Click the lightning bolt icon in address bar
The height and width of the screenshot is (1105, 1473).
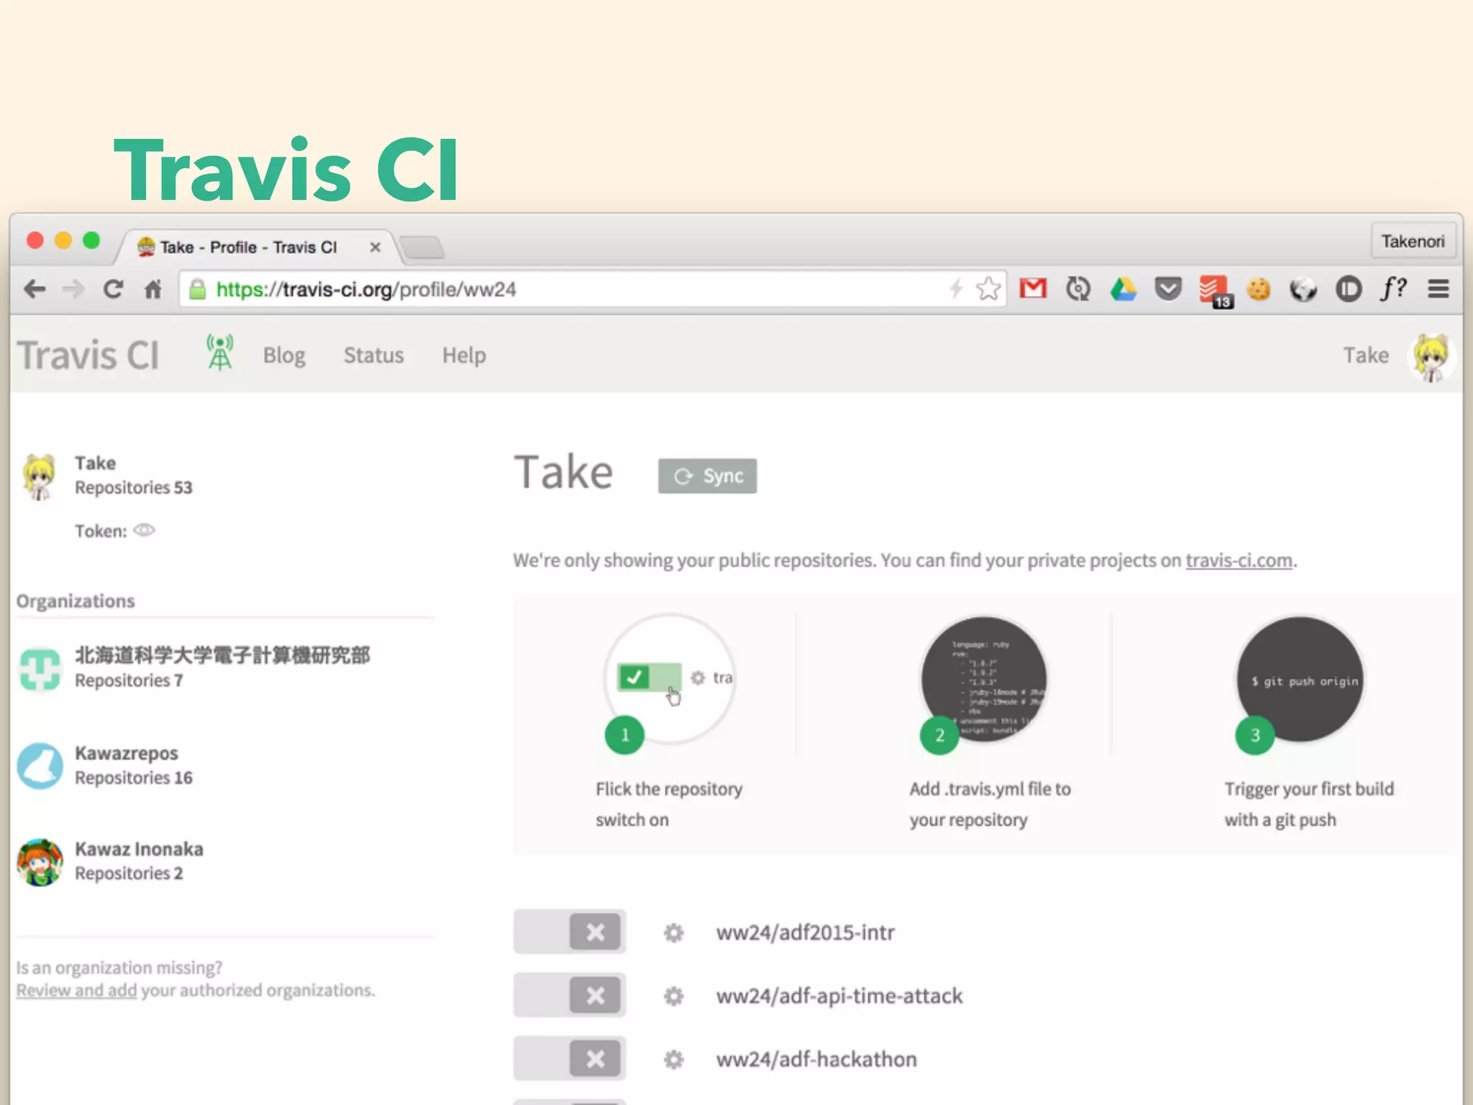point(956,289)
